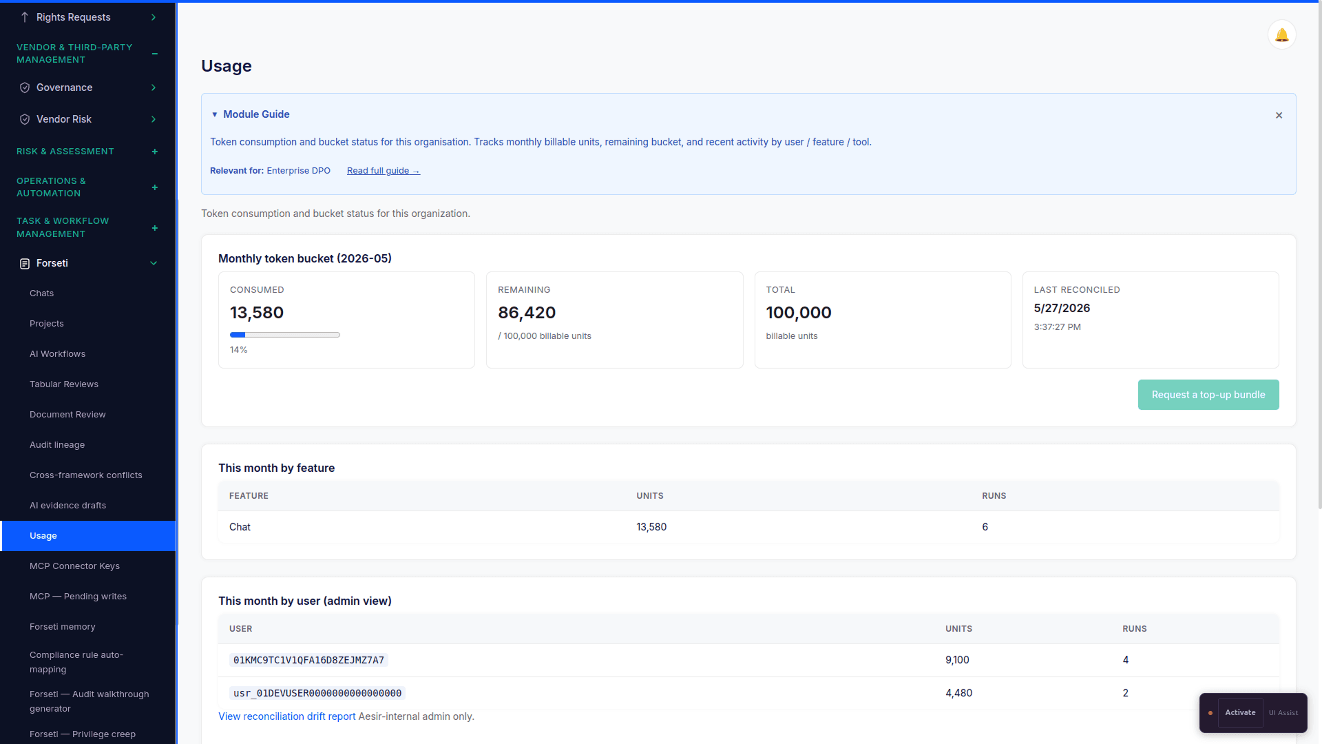
Task: Click the orange status dot near Activate
Action: coord(1210,713)
